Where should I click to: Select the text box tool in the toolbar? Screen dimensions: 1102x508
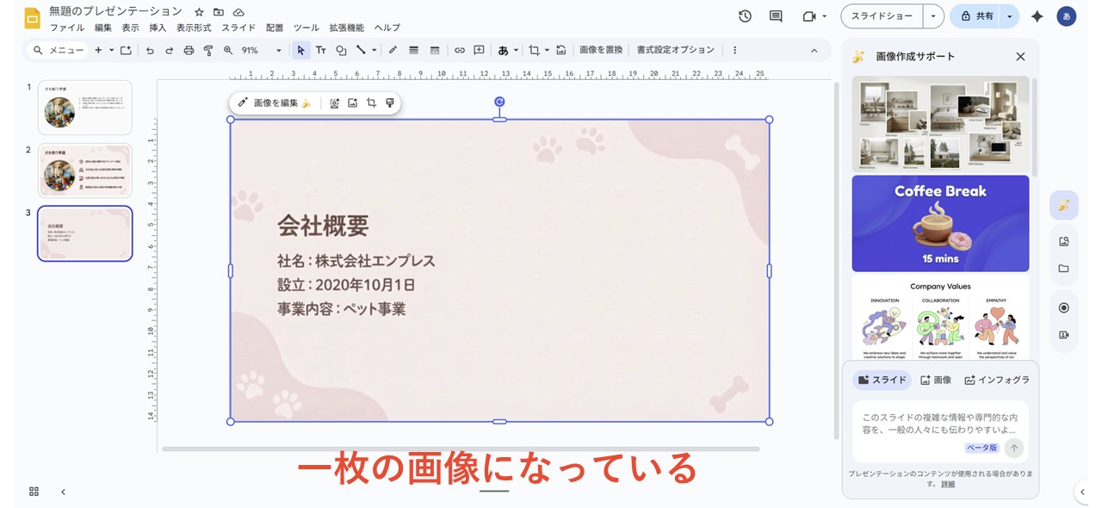coord(320,50)
